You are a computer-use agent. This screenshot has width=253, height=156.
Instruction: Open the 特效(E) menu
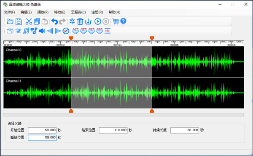(60, 12)
